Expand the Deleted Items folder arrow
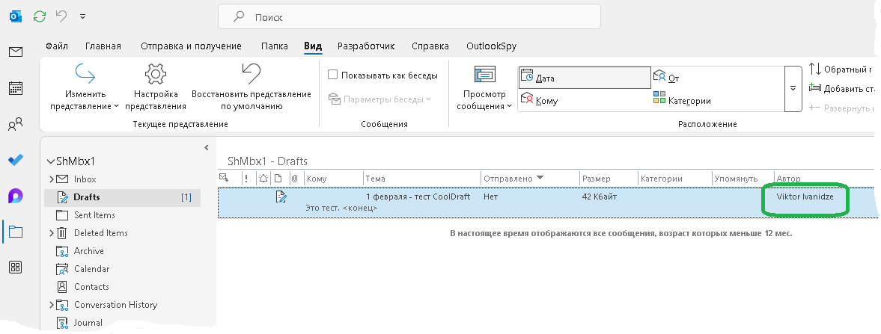Image resolution: width=881 pixels, height=334 pixels. click(x=51, y=233)
